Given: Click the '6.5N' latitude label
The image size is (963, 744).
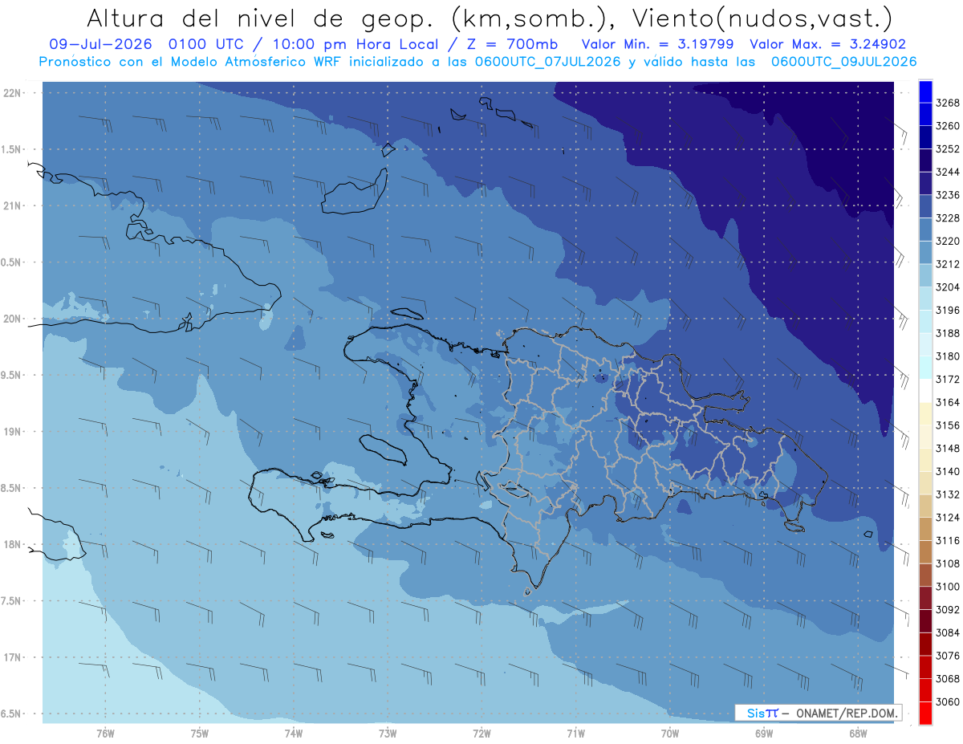Looking at the screenshot, I should (12, 714).
